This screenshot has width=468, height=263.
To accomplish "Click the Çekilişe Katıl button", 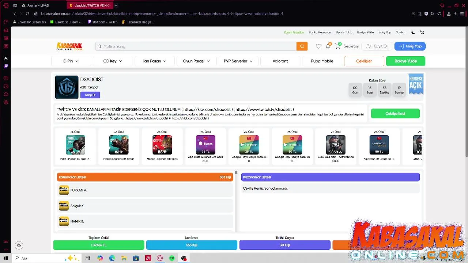I will [395, 114].
